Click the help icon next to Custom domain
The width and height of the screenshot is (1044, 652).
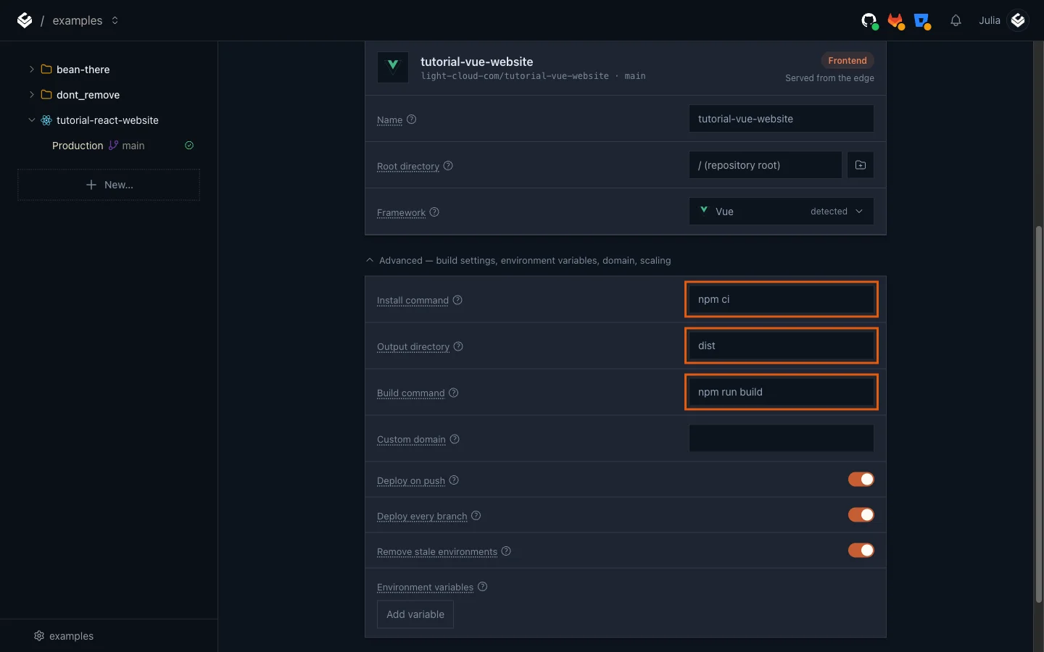coord(455,439)
